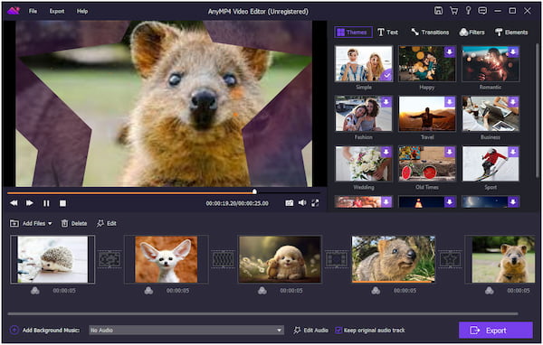Screen dimensions: 543x345
Task: Click the wave transition icon after fox clip
Action: click(x=223, y=259)
